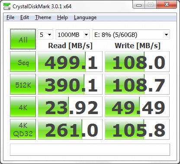Click the Write [MB/s] column header
Viewport: 180px width, 164px height.
coord(138,46)
